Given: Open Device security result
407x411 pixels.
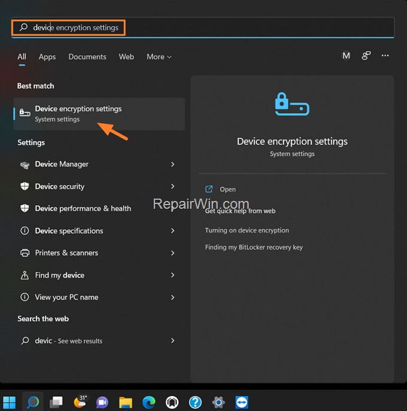Looking at the screenshot, I should pos(99,187).
